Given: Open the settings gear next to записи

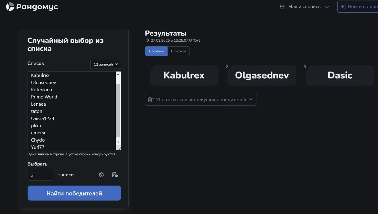Looking at the screenshot, I should pyautogui.click(x=101, y=175).
